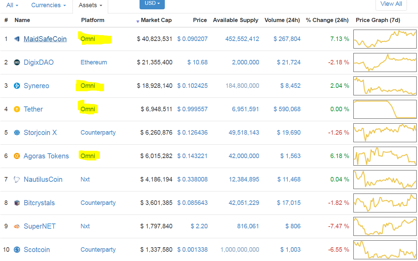Click Scotcoin available supply 1,000,000,000
Image resolution: width=418 pixels, height=261 pixels.
[240, 250]
